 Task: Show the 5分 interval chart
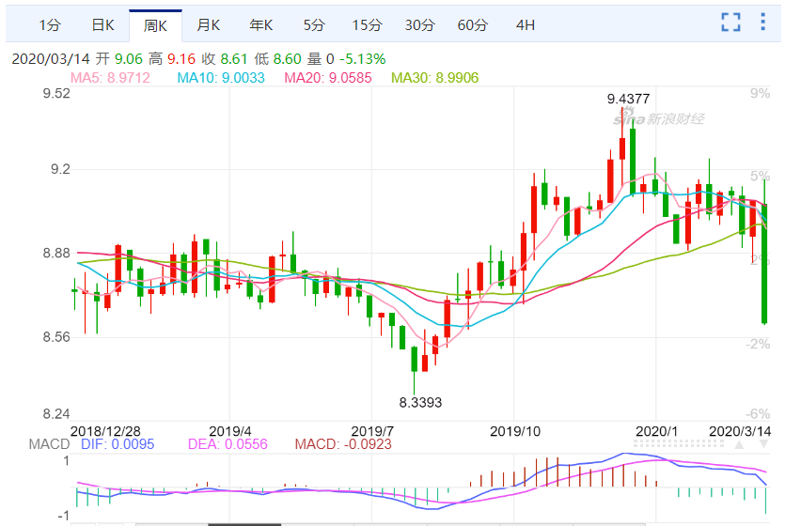[x=314, y=24]
